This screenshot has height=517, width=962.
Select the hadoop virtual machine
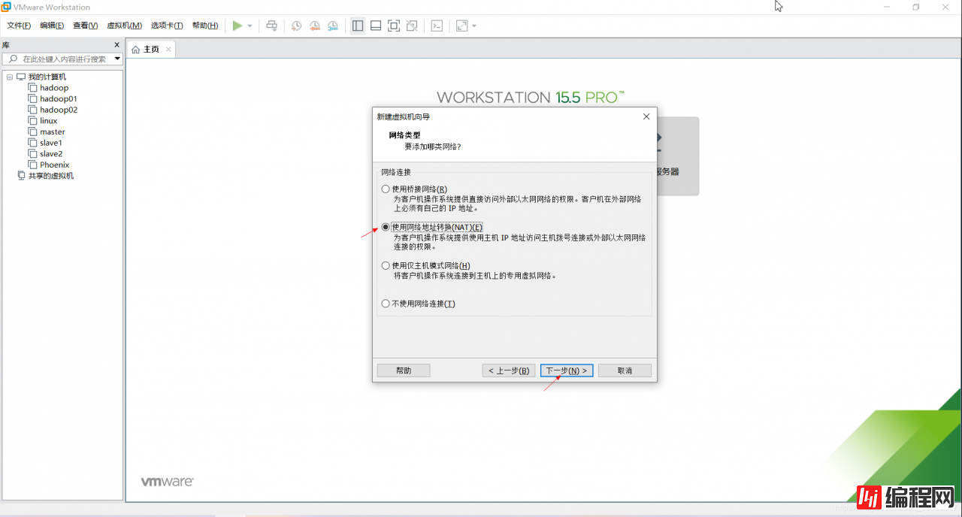(54, 88)
